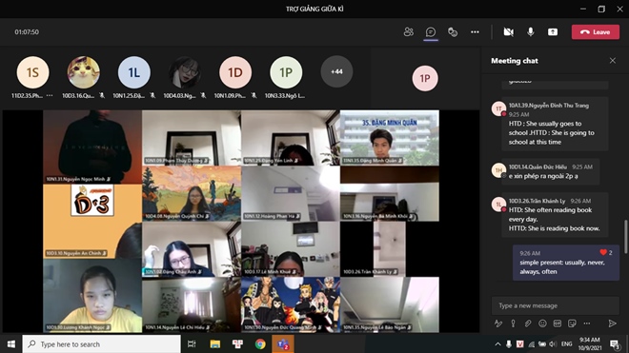
Task: Open the sticker picker
Action: 572,324
